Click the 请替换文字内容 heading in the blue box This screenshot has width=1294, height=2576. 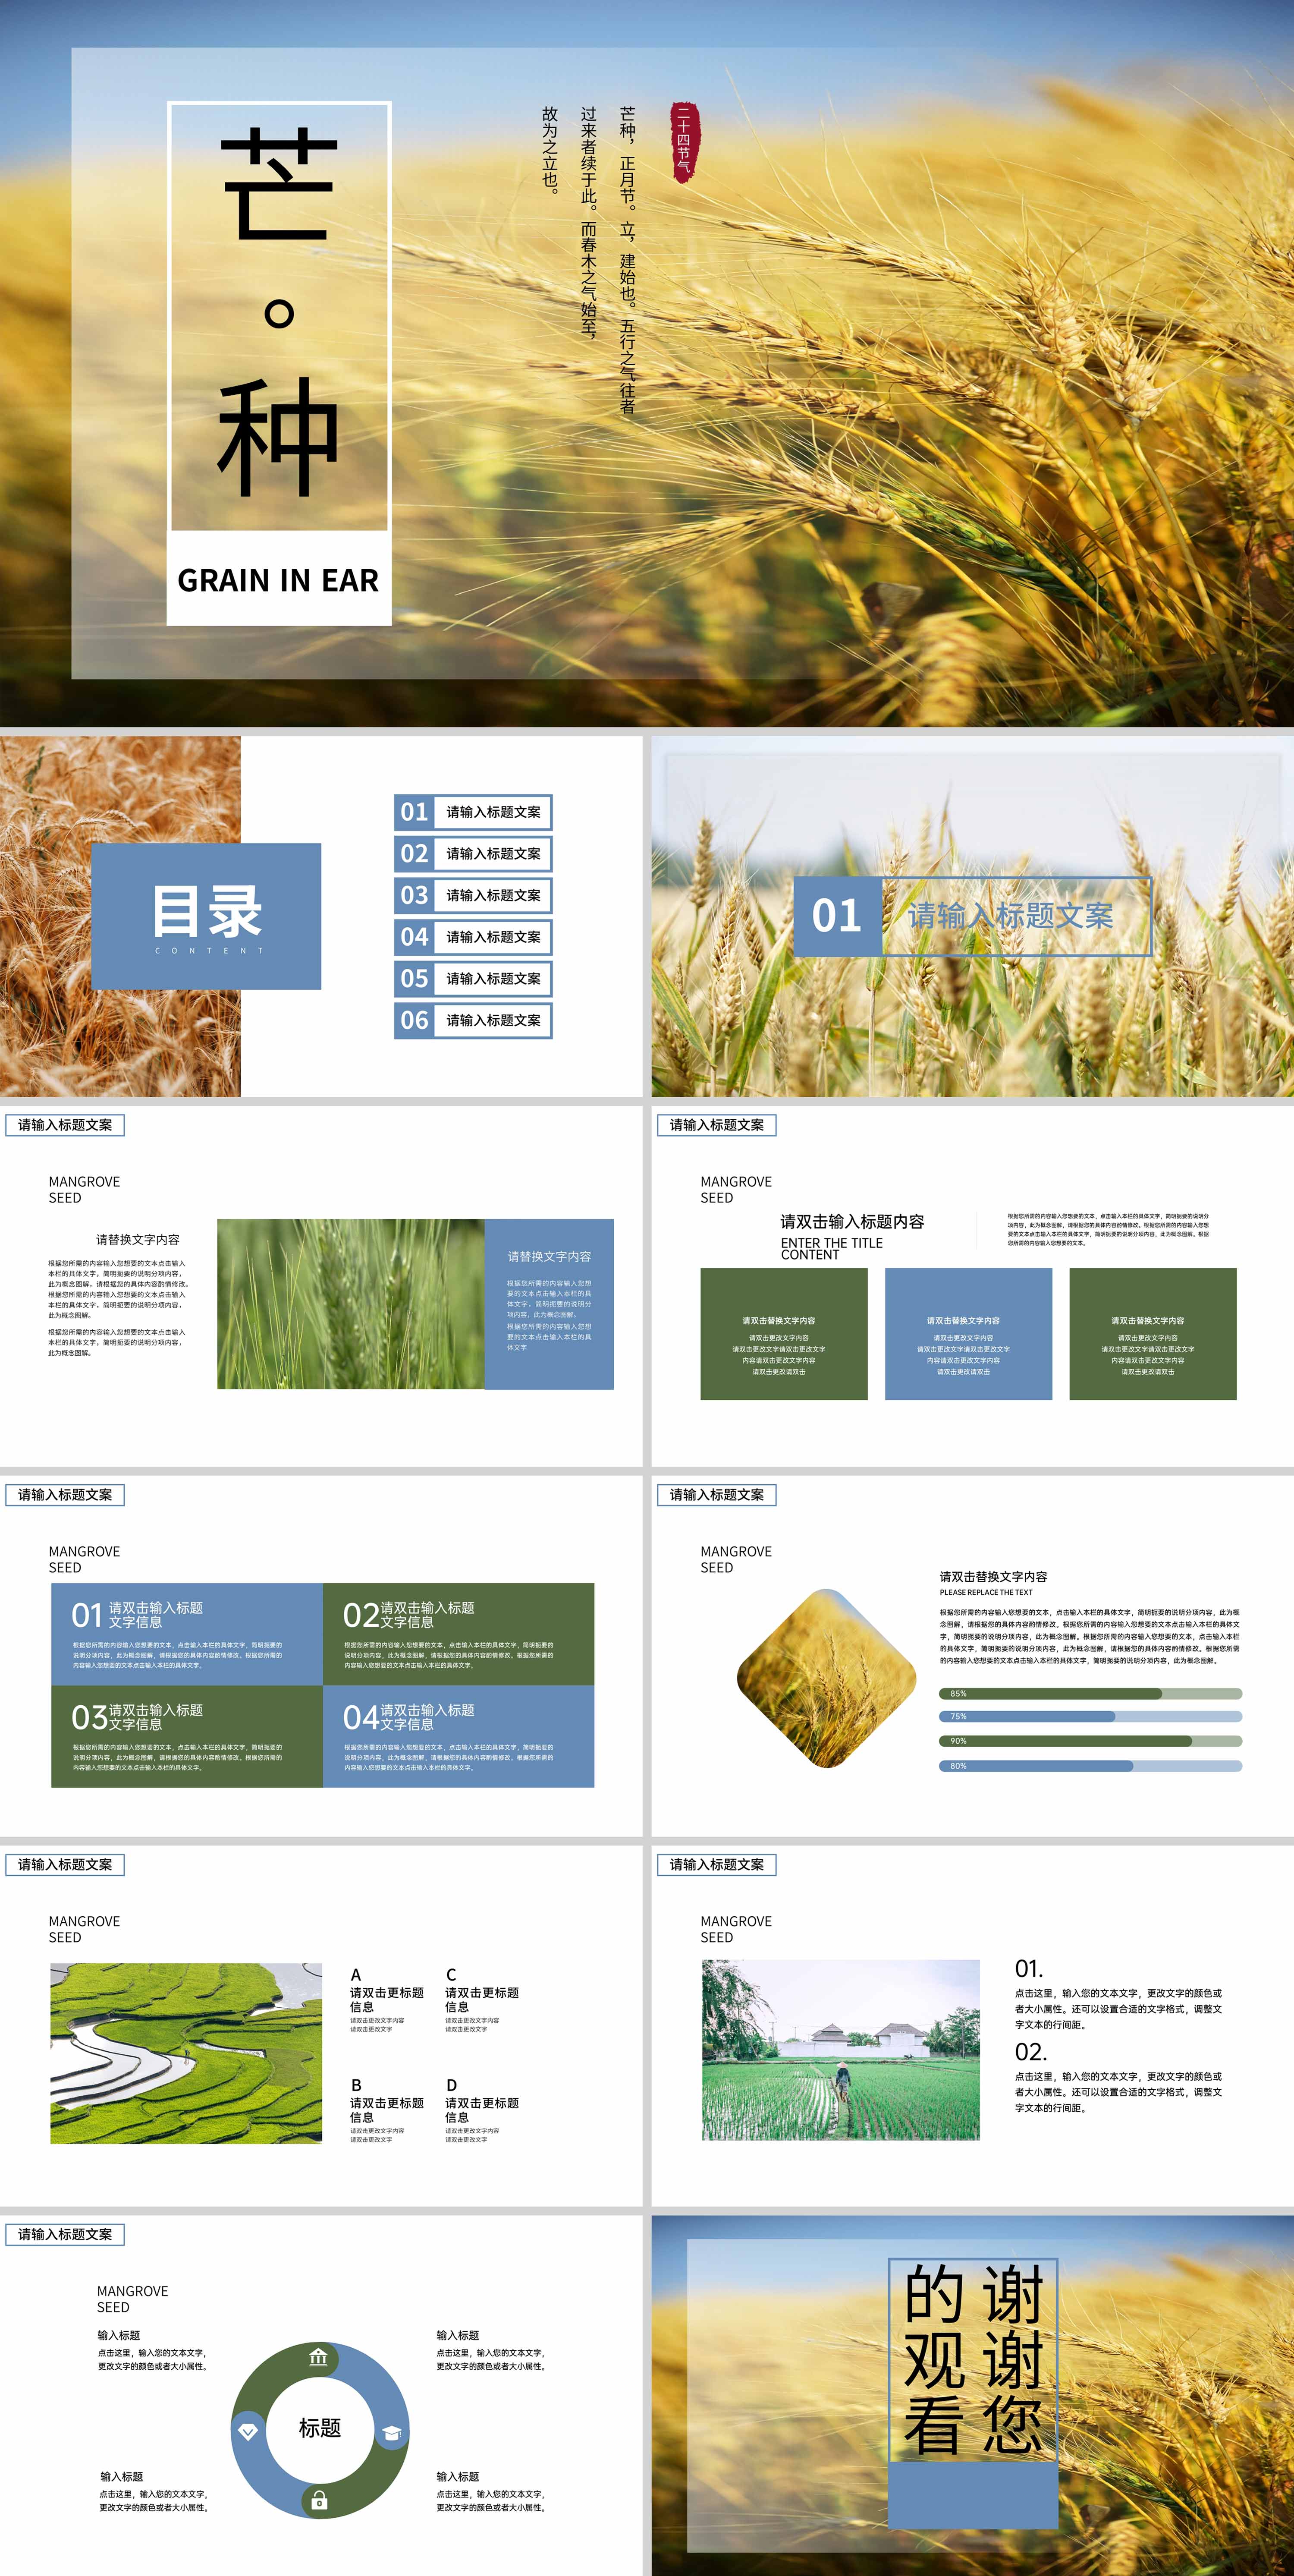tap(549, 1256)
